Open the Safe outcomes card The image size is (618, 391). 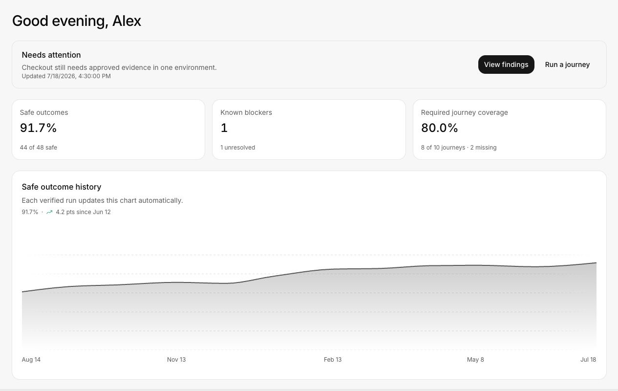(x=108, y=130)
